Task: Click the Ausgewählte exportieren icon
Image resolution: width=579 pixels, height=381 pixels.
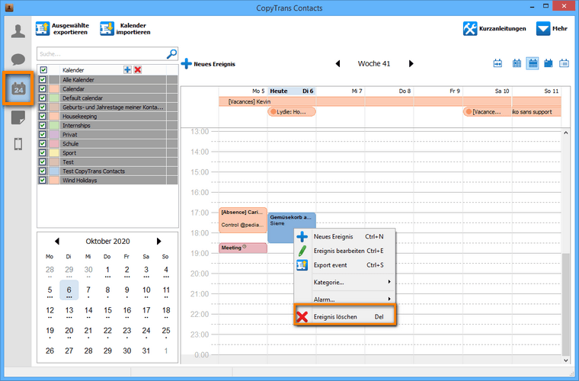Action: click(x=43, y=28)
